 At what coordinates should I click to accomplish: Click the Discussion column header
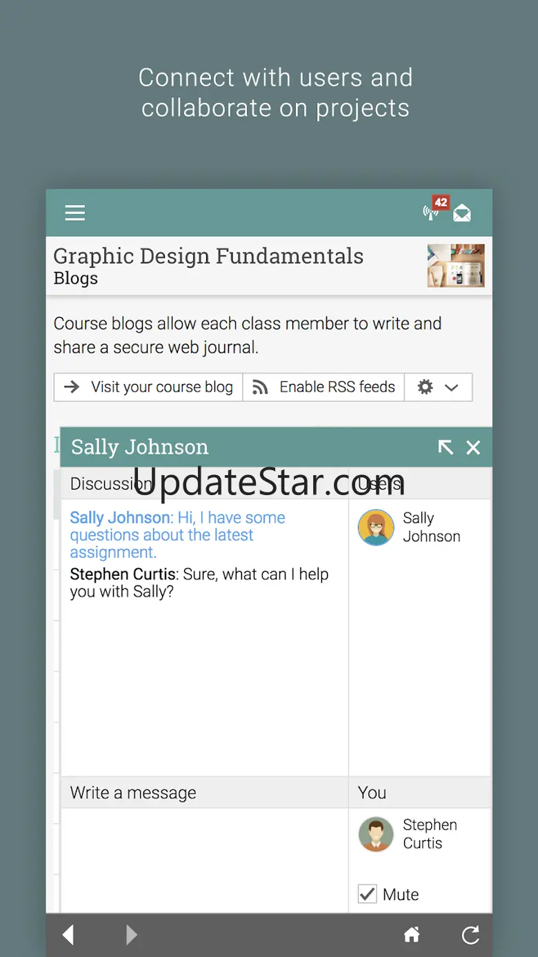click(205, 483)
